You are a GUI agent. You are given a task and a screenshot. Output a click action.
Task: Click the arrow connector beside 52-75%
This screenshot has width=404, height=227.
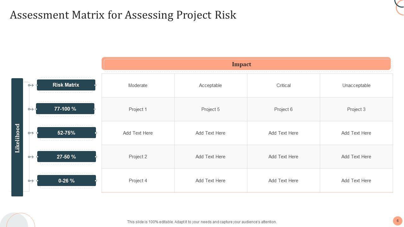pos(31,133)
